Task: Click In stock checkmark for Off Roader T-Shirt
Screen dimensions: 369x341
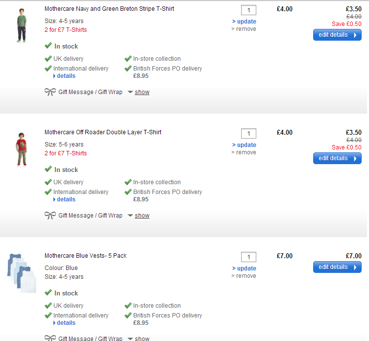Action: point(48,169)
